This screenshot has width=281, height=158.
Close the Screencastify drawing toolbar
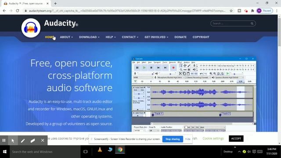tap(43, 140)
